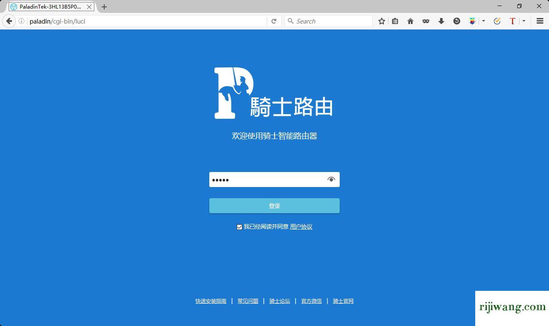The width and height of the screenshot is (549, 326).
Task: Open the hamburger menu button
Action: pyautogui.click(x=540, y=21)
